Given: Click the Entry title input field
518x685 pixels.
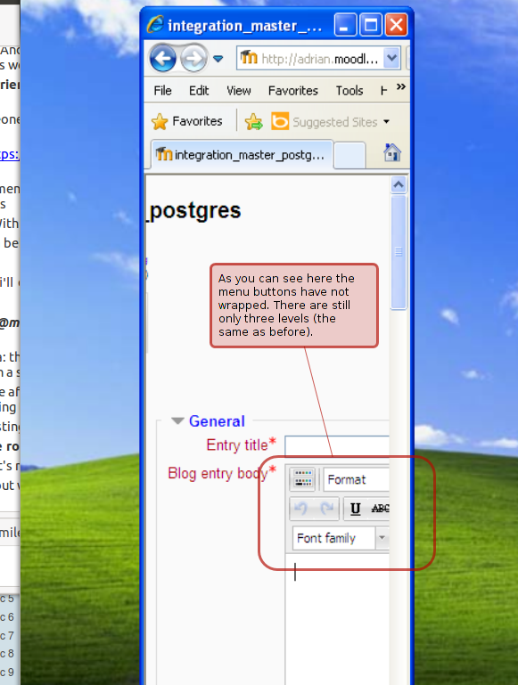Looking at the screenshot, I should point(337,446).
